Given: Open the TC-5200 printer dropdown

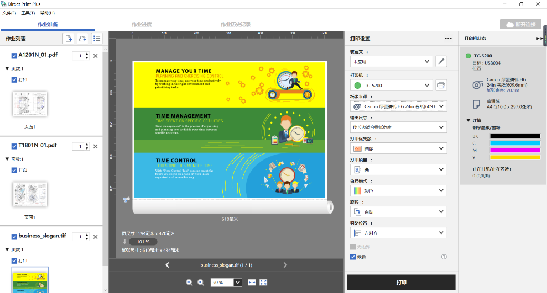Looking at the screenshot, I should pos(391,85).
